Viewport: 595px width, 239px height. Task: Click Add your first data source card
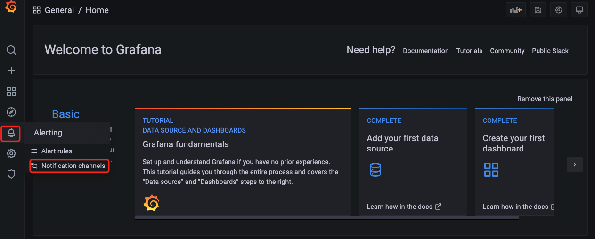[413, 162]
